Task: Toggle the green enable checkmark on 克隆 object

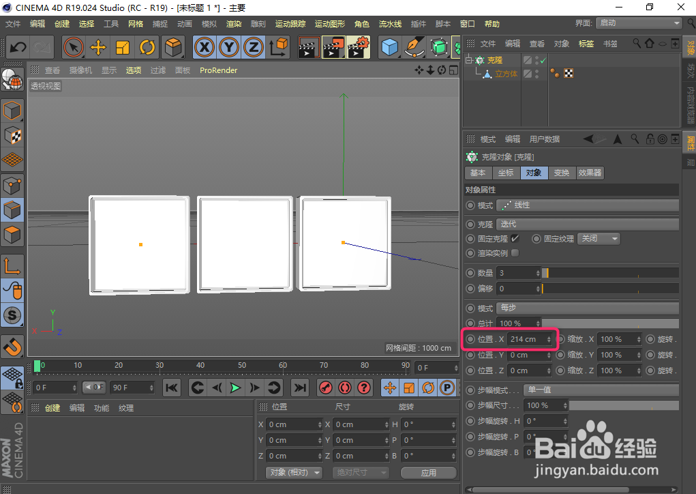Action: [x=543, y=60]
